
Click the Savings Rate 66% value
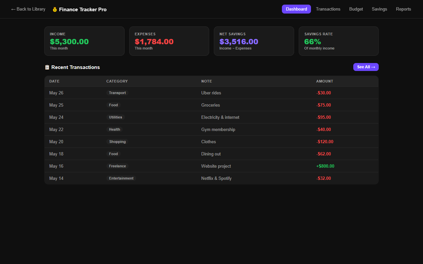pyautogui.click(x=313, y=42)
